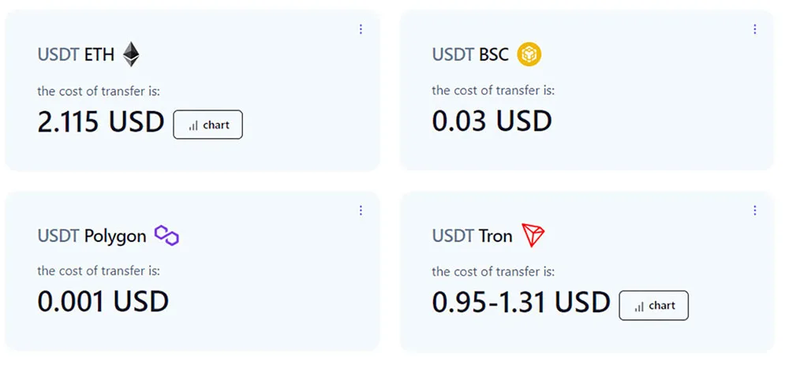Click the yellow BSC coin icon
This screenshot has width=789, height=365.
coord(529,54)
